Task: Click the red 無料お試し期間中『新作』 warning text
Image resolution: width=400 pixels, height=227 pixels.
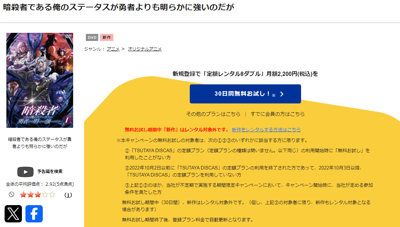Action: click(x=177, y=130)
